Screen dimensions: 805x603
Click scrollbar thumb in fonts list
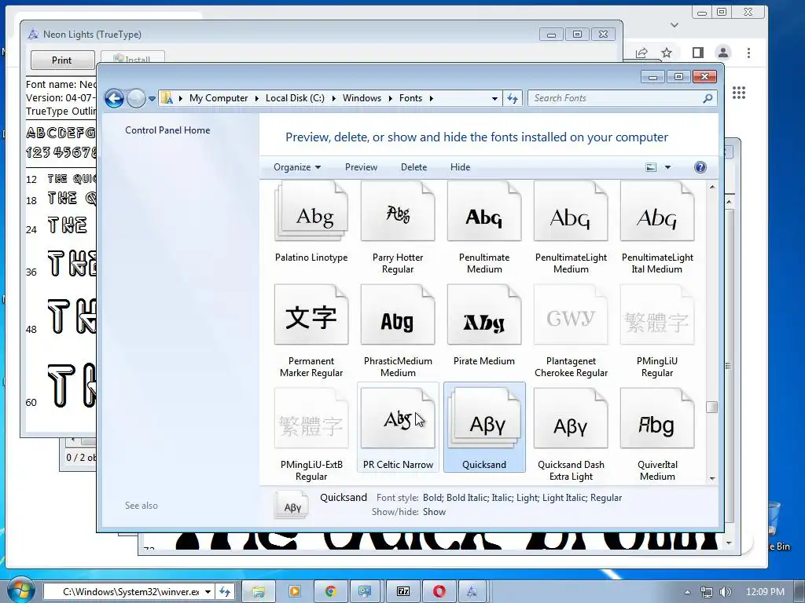[x=711, y=407]
